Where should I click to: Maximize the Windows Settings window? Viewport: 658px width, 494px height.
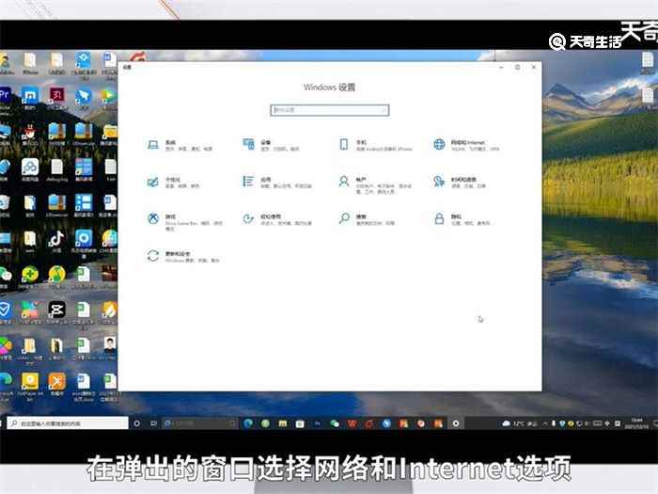(x=517, y=67)
